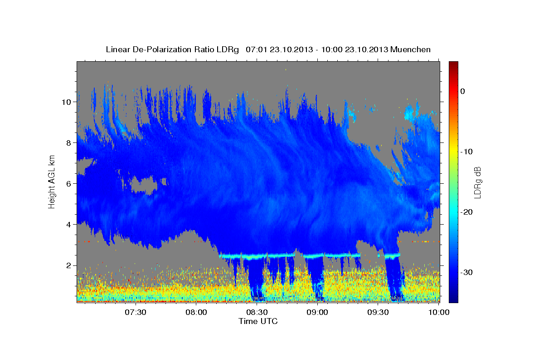Image resolution: width=544 pixels, height=363 pixels.
Task: Click the colorbar label "0"
Action: (x=463, y=91)
